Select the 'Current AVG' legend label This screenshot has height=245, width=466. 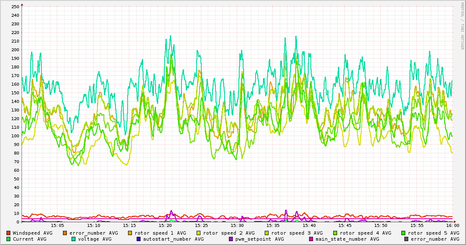(x=30, y=239)
